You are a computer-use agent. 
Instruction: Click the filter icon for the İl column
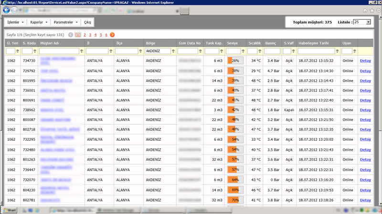[x=111, y=51]
